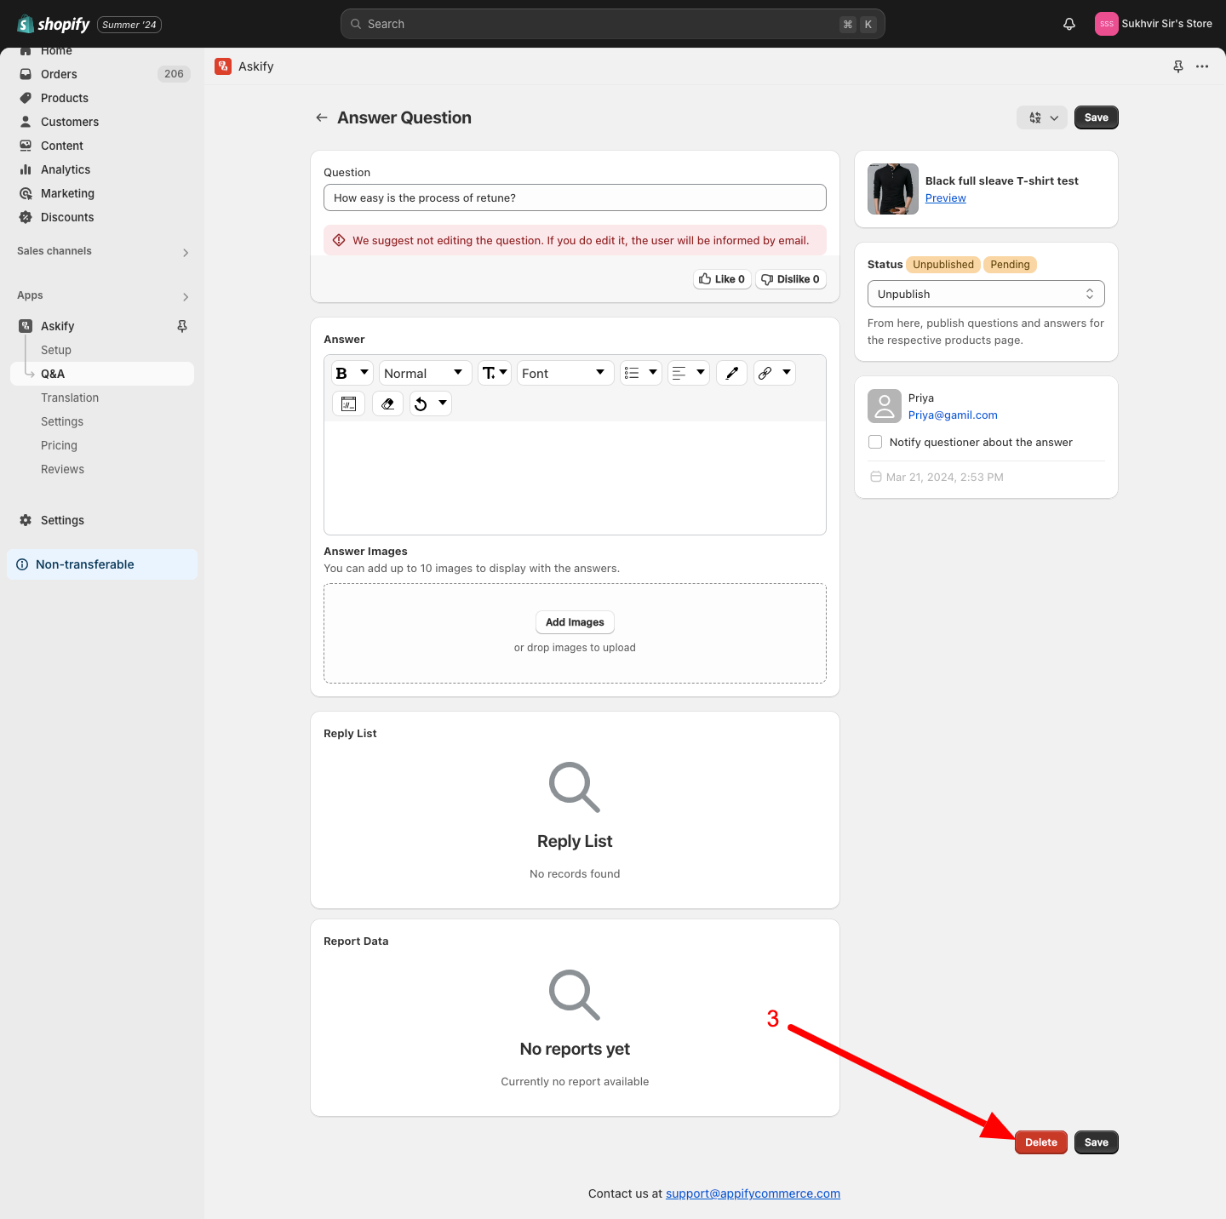Viewport: 1226px width, 1219px height.
Task: Open the Askify Setup page
Action: coord(56,350)
